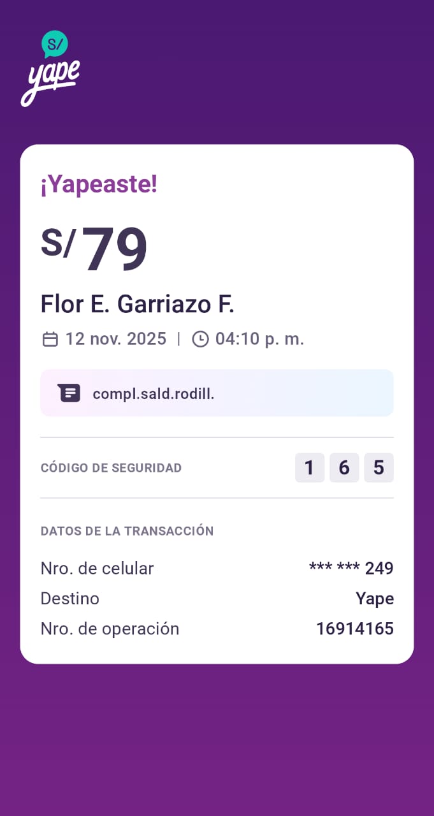Click the CÓDIGO DE SEGURIDAD label
The width and height of the screenshot is (434, 816).
[x=111, y=468]
